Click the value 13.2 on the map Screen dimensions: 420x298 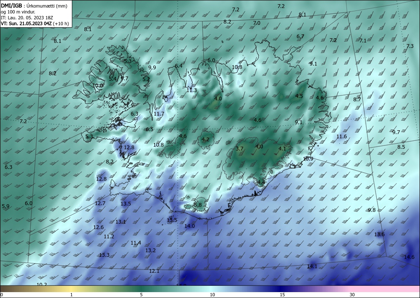(x=150, y=251)
